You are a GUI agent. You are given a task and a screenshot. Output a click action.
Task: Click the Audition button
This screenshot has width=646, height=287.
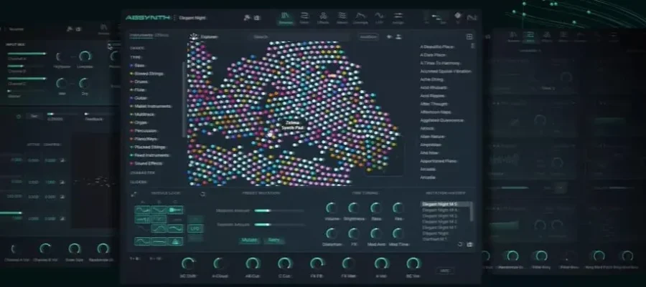click(x=368, y=37)
